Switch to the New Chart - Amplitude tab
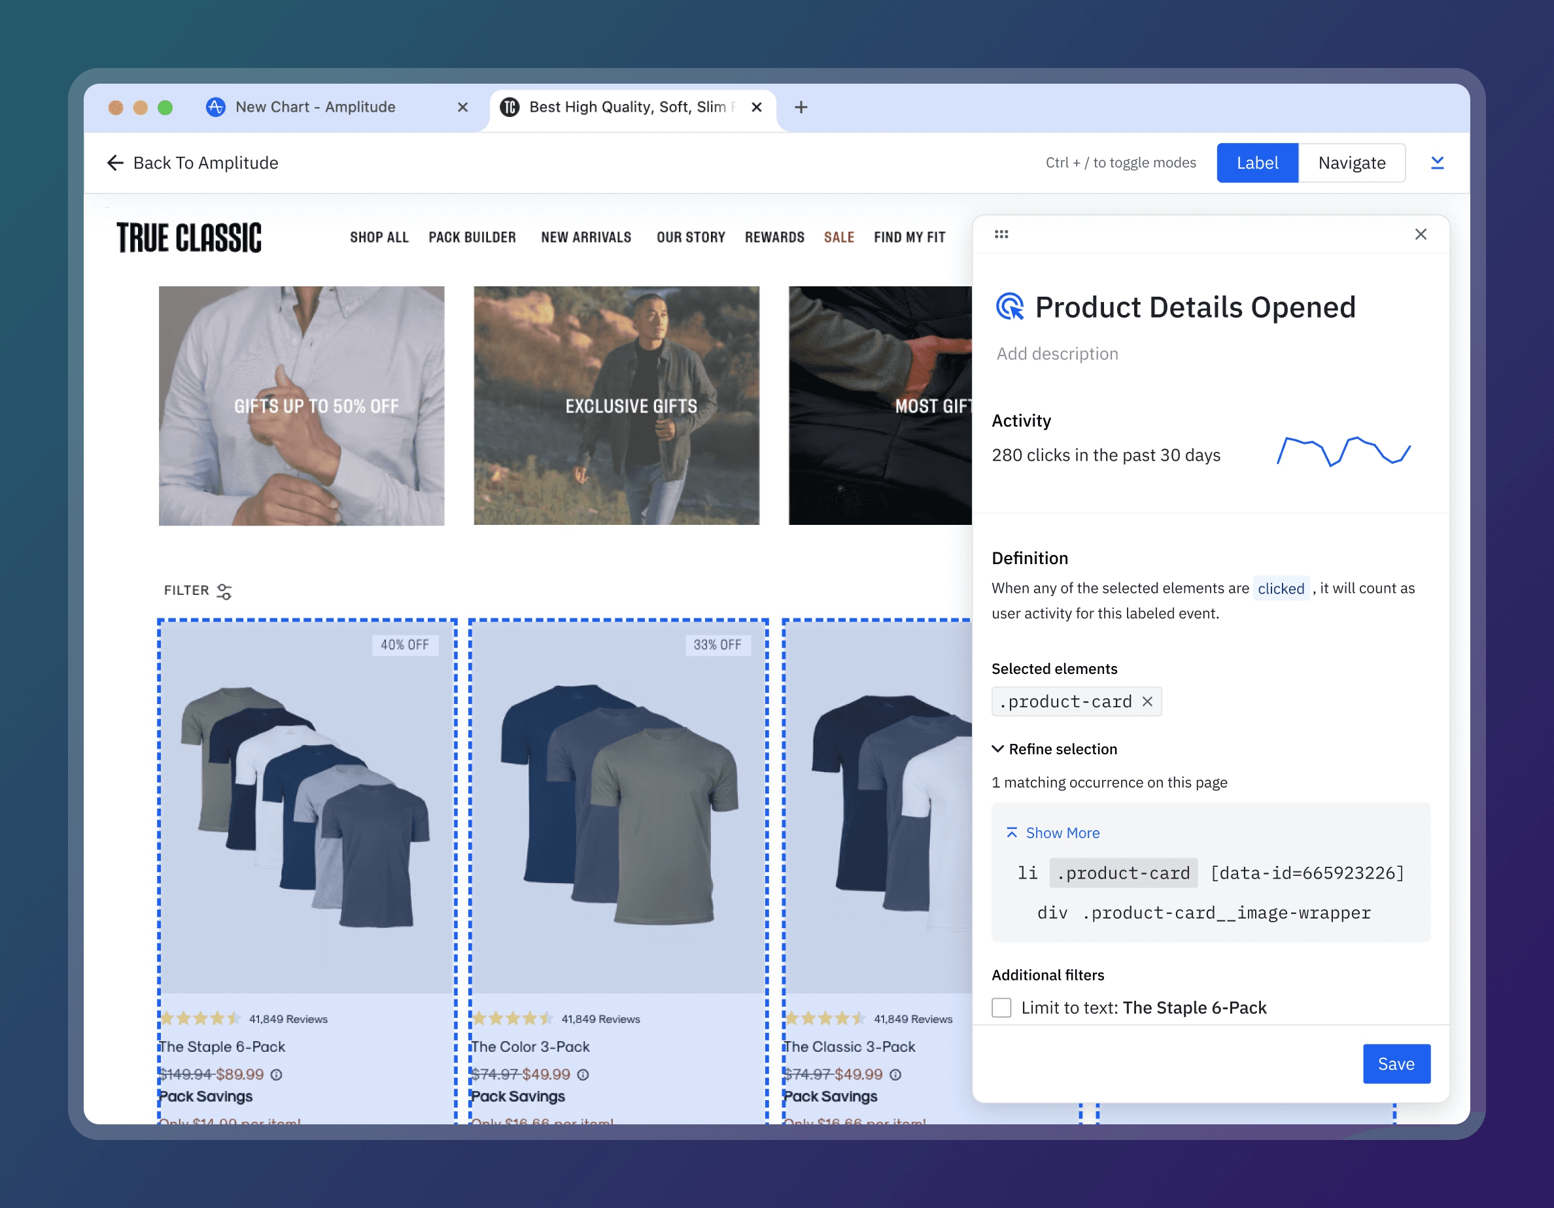 (315, 107)
